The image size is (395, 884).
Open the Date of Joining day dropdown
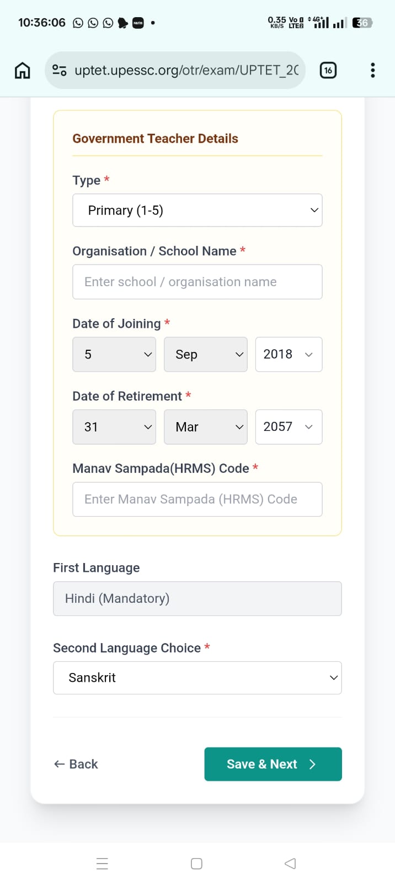pyautogui.click(x=114, y=355)
